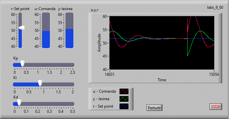Click the y - Iesirea green plot icon
Screen dimensions: 229x119
[124, 99]
